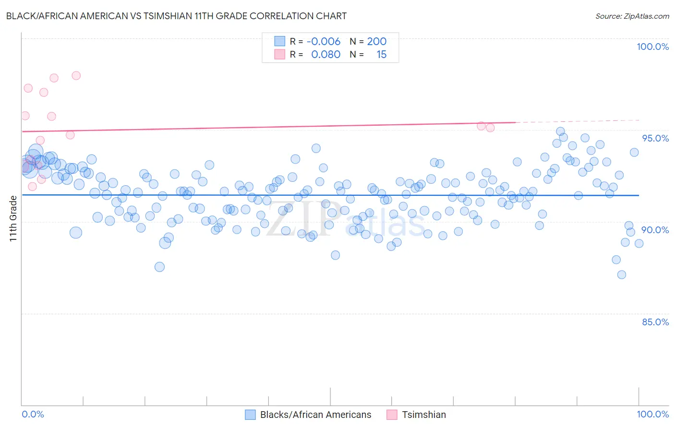Click the chart title text

[176, 16]
